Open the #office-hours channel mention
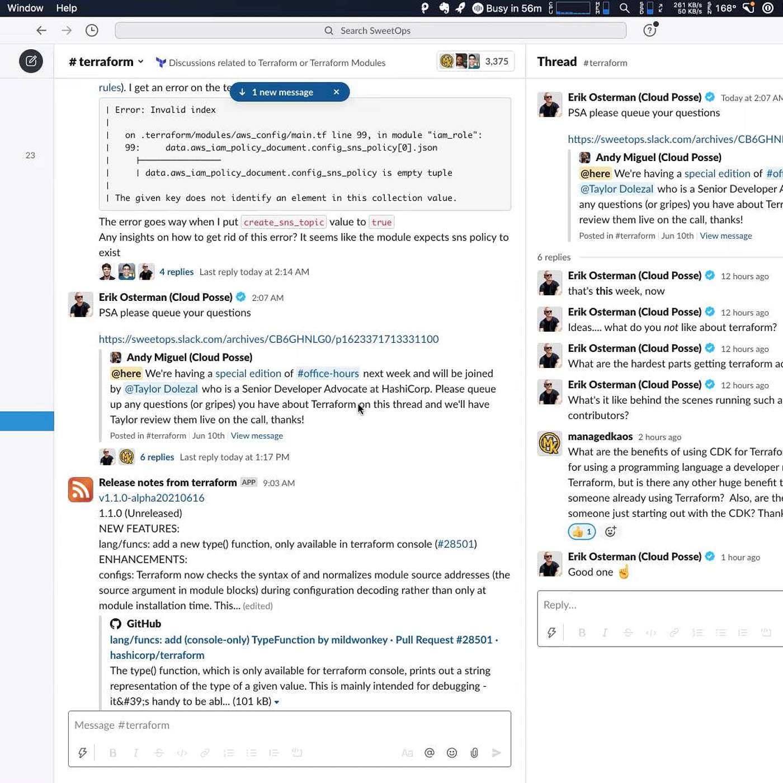 pyautogui.click(x=328, y=373)
